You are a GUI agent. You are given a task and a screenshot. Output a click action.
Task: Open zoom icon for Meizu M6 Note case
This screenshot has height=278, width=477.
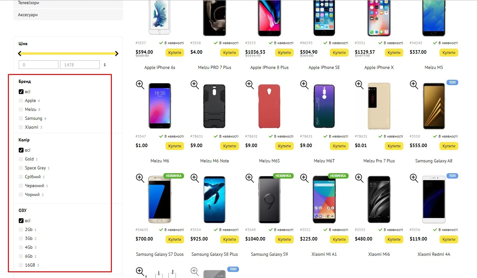click(195, 85)
